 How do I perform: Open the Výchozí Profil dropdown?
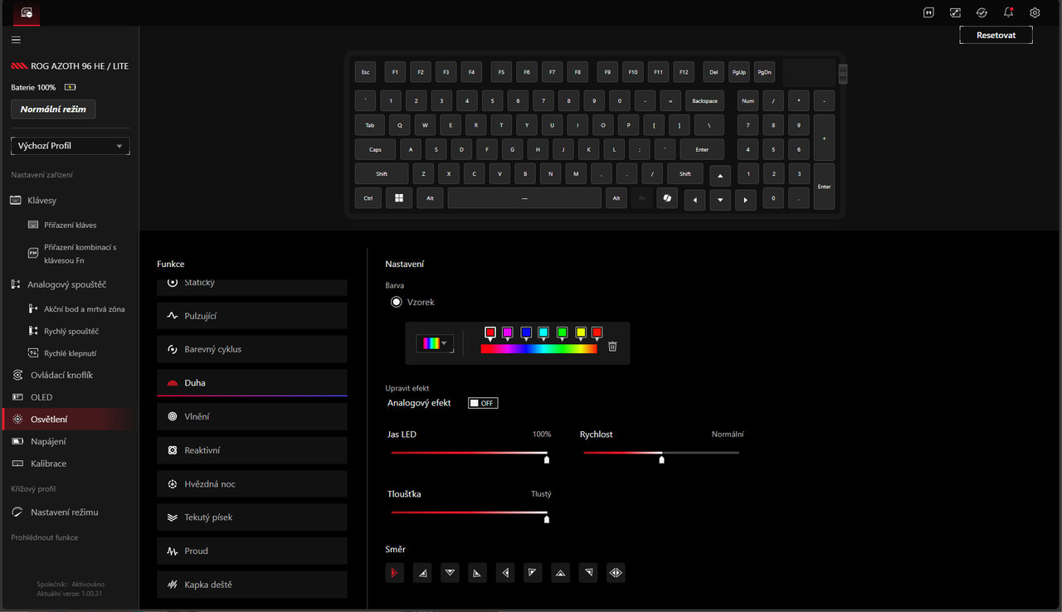(70, 146)
